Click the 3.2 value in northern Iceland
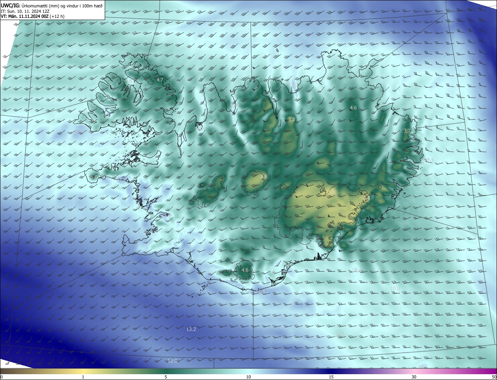 [292, 120]
